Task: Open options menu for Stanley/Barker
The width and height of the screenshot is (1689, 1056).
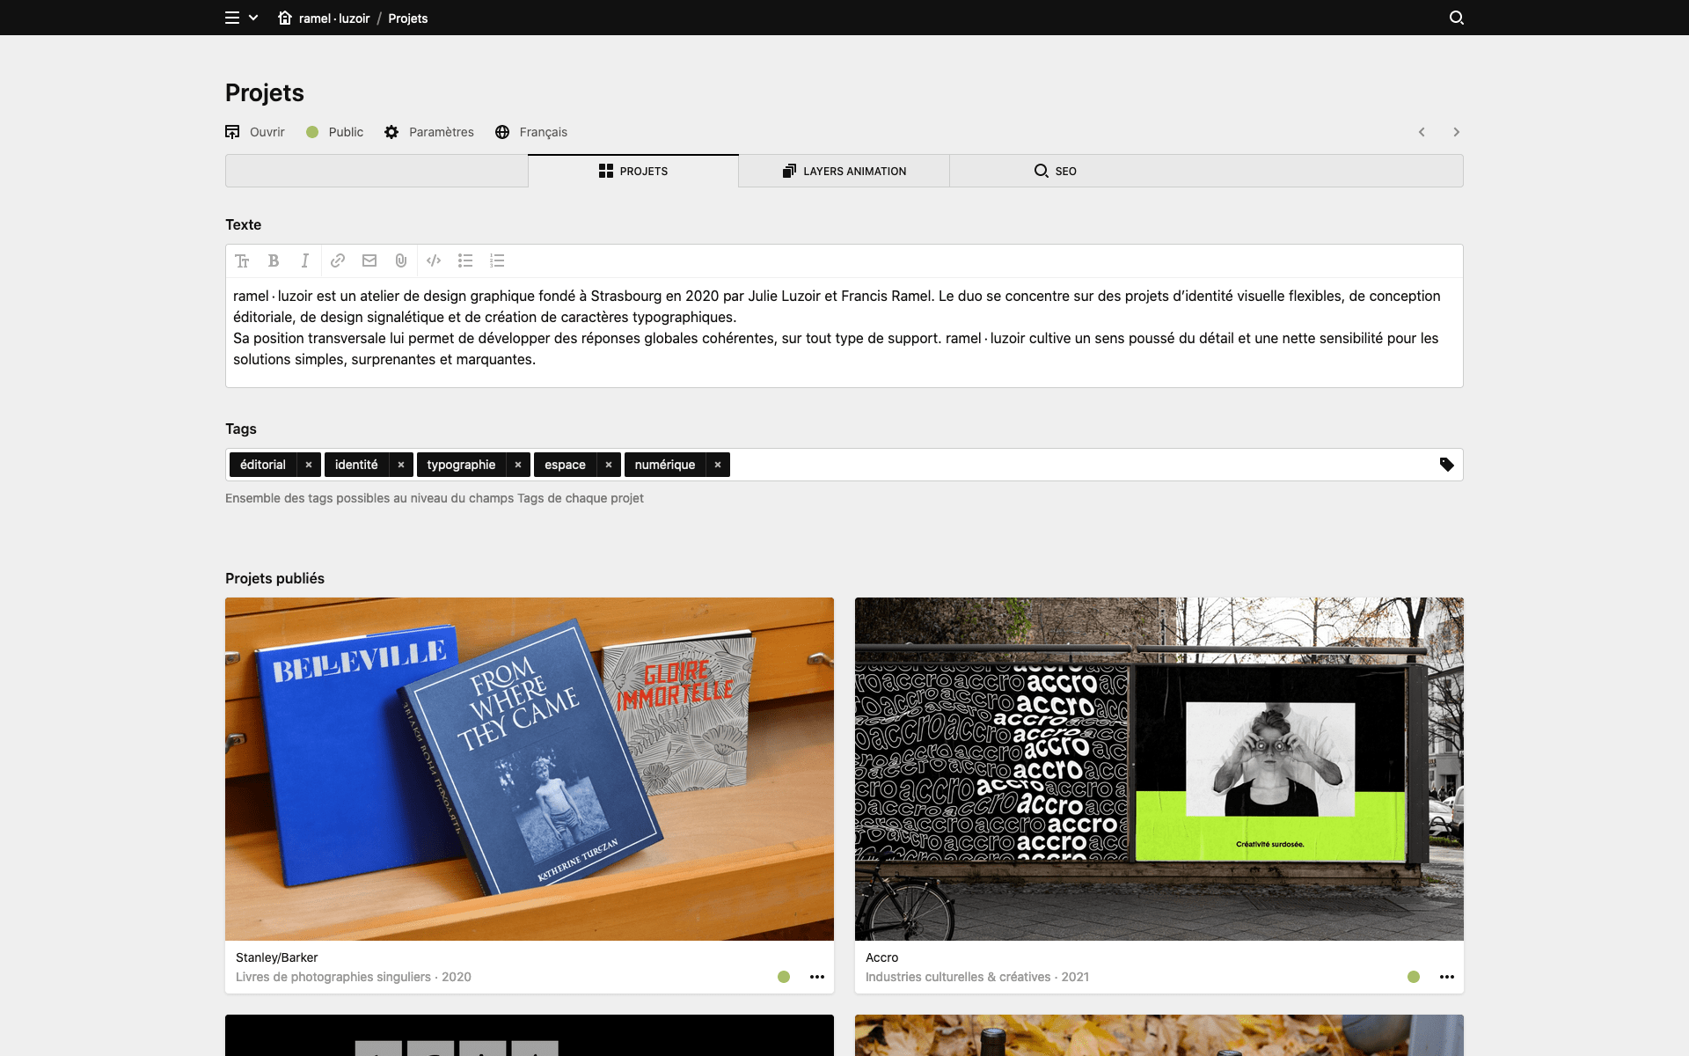Action: click(x=817, y=977)
